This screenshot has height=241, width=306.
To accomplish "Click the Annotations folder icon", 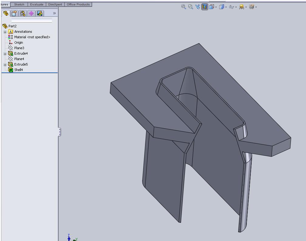I will coord(11,32).
